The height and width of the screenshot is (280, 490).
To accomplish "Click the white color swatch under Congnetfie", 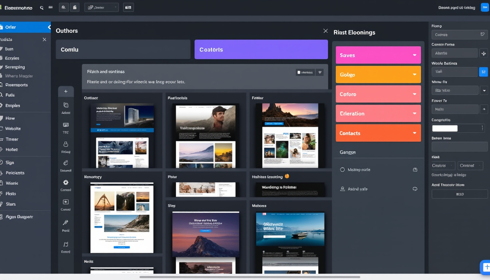I will click(x=444, y=128).
